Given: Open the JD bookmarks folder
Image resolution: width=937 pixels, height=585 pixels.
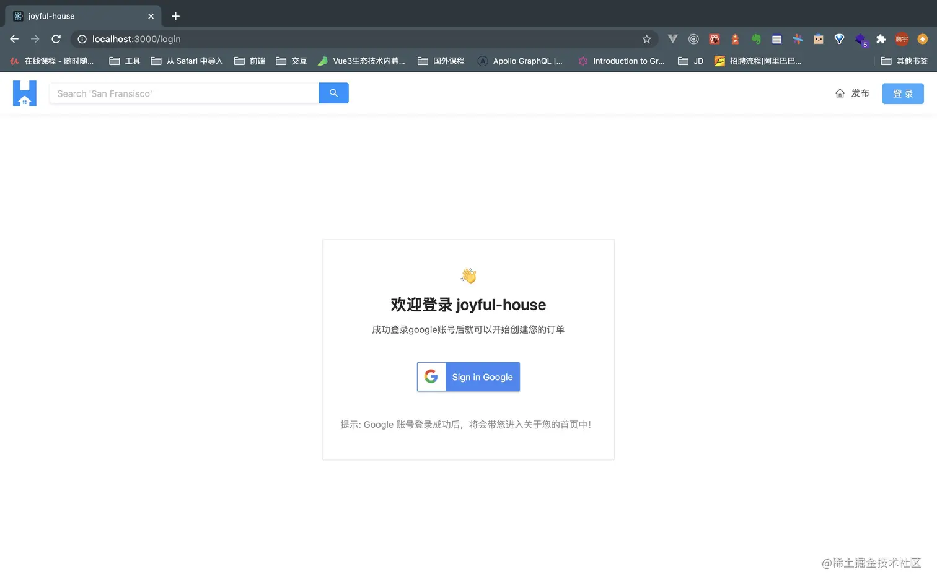Looking at the screenshot, I should tap(690, 61).
